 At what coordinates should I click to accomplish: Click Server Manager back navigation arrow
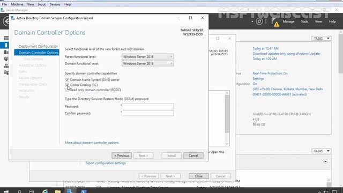(x=6, y=21)
